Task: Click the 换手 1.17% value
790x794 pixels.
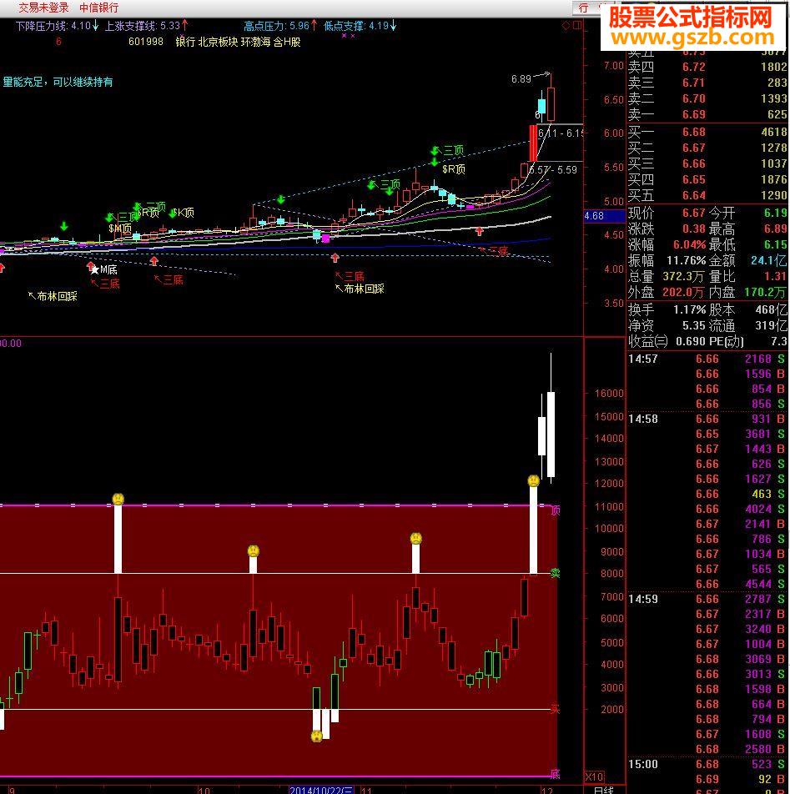Action: click(689, 309)
